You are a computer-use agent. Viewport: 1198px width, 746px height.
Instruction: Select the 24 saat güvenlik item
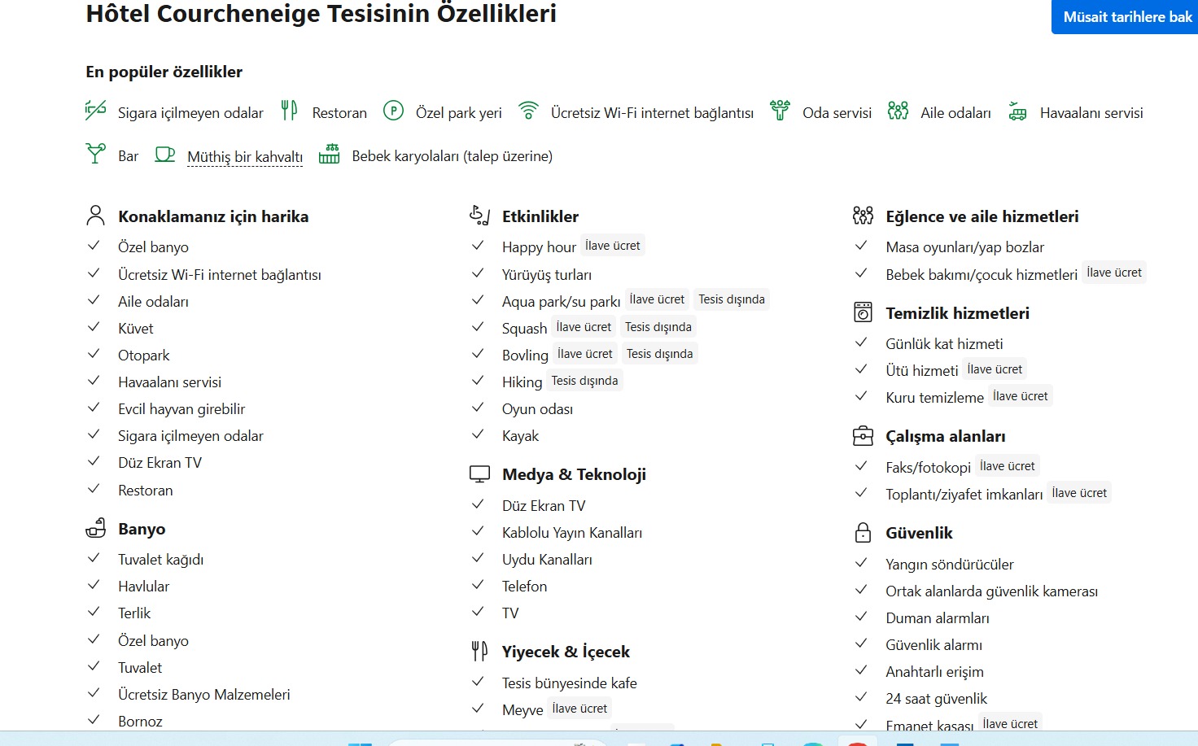coord(936,698)
